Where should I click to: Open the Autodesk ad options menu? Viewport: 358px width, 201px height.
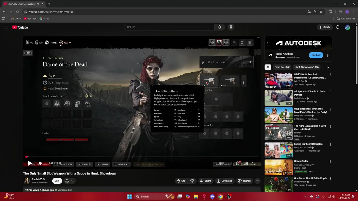(328, 55)
